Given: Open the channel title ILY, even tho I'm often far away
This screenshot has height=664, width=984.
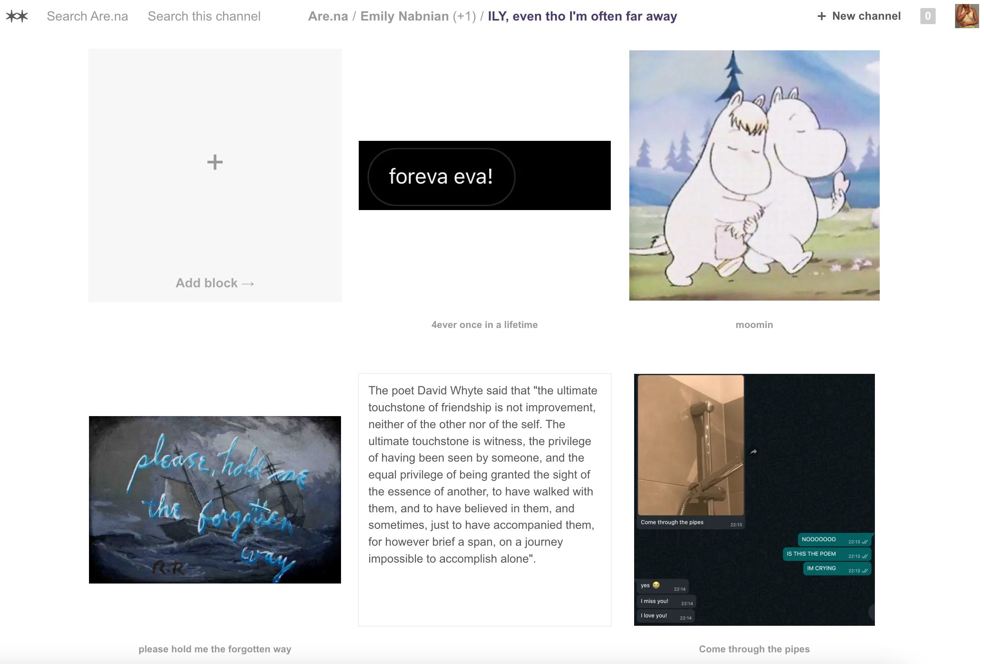Looking at the screenshot, I should click(x=582, y=16).
